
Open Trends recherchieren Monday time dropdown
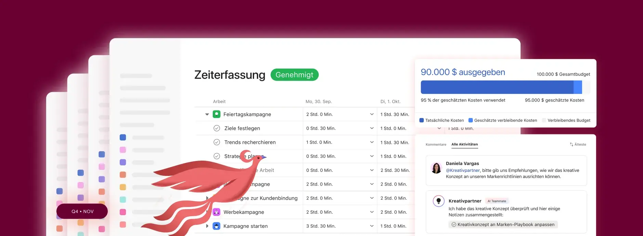click(x=372, y=142)
